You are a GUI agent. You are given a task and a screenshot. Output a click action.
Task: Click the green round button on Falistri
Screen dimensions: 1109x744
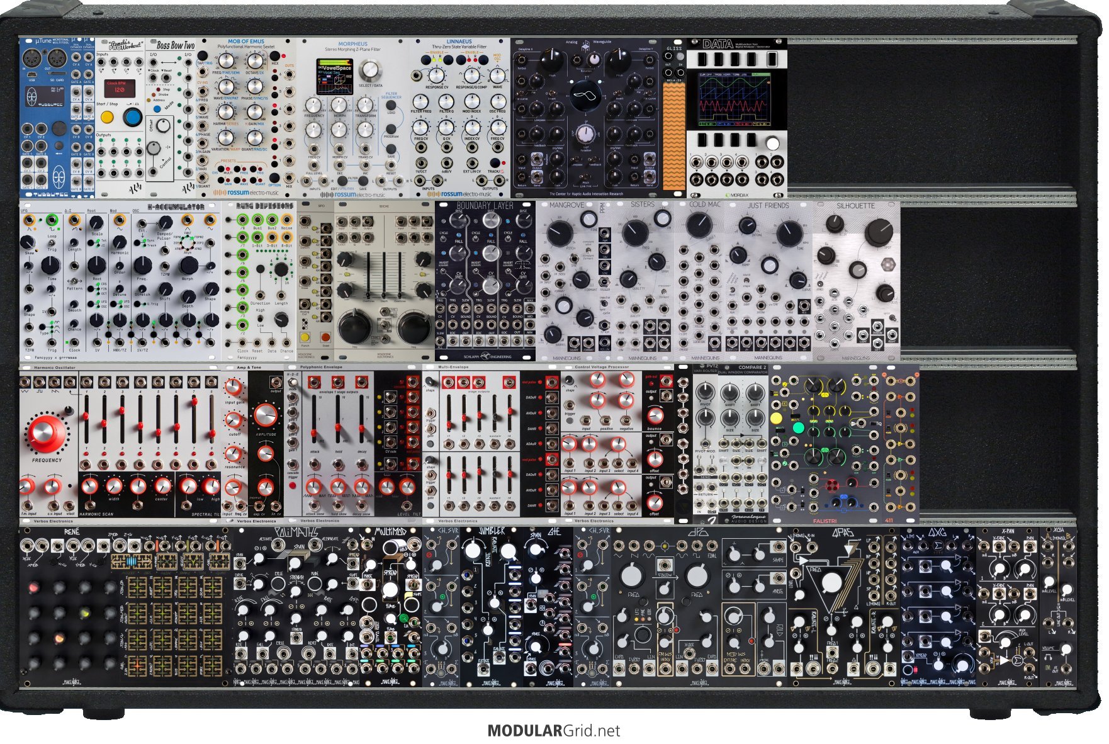click(x=798, y=428)
